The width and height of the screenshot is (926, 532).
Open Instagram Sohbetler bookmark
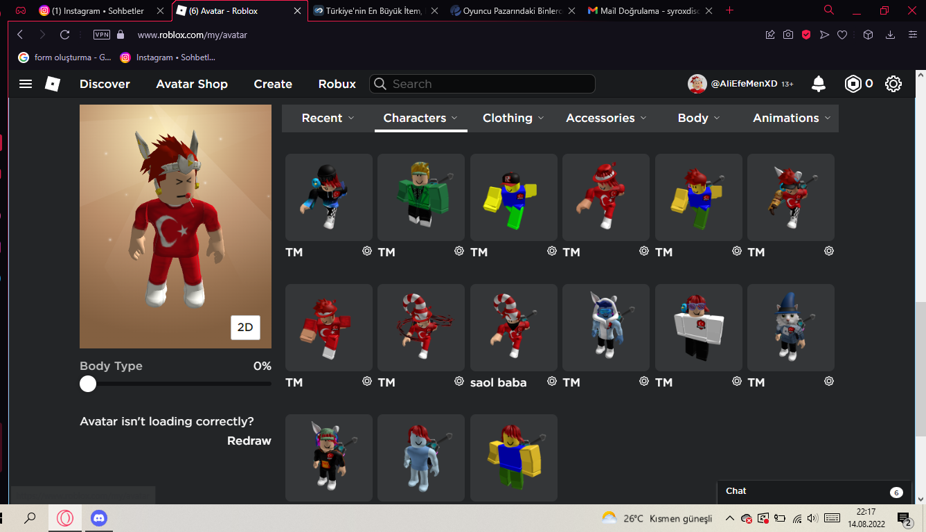(x=168, y=57)
